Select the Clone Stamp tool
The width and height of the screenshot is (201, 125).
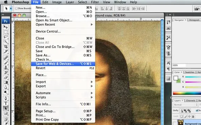coord(6,68)
